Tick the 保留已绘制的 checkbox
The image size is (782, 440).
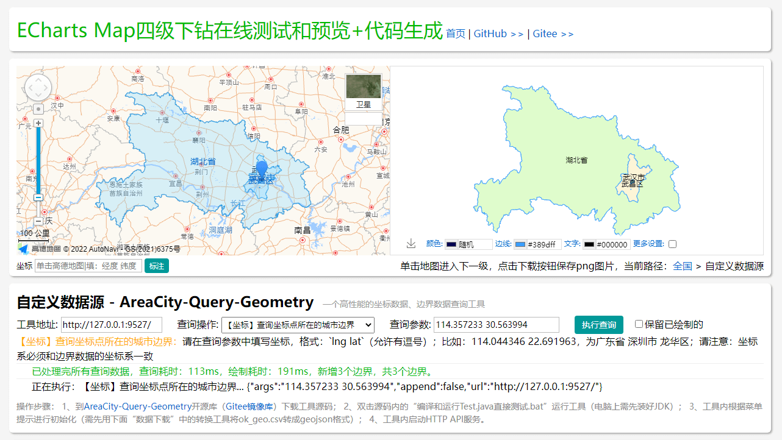point(639,324)
